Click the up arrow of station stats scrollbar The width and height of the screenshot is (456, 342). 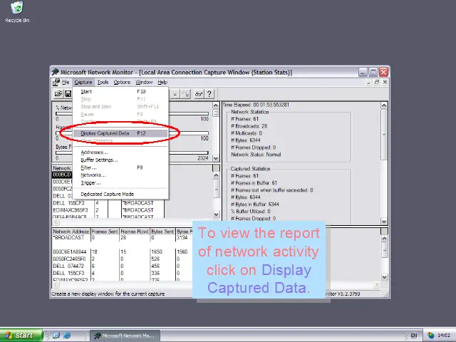tap(385, 239)
